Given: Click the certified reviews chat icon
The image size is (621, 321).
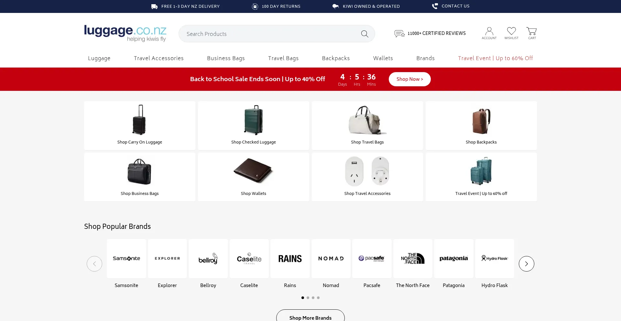Looking at the screenshot, I should (399, 33).
